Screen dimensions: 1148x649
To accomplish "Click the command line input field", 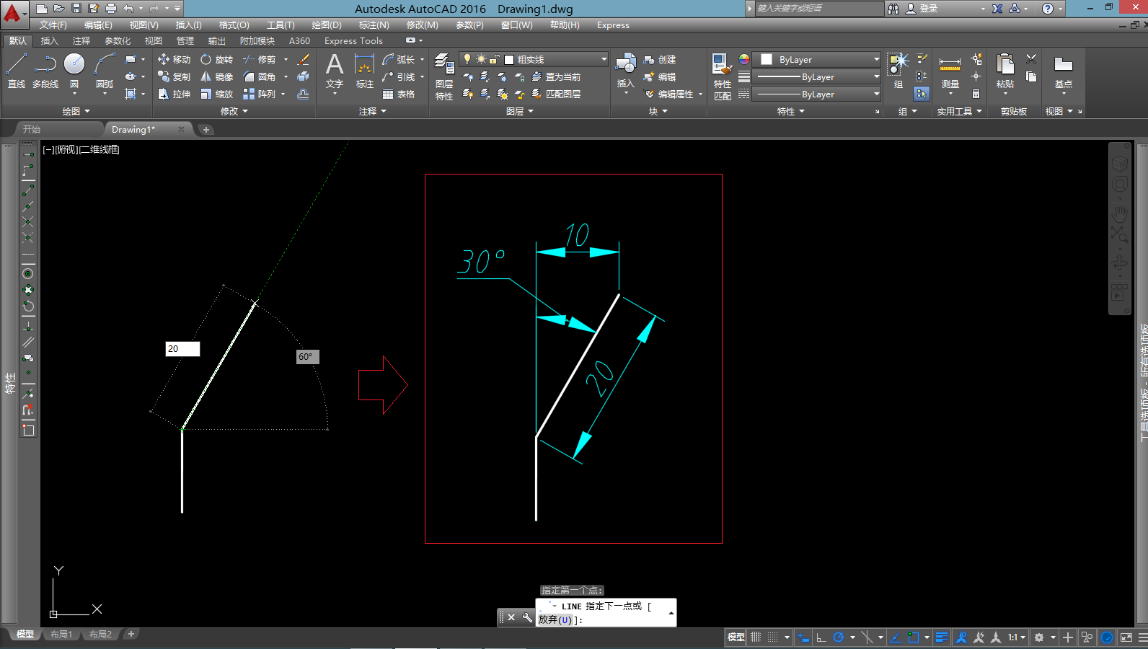I will pyautogui.click(x=606, y=613).
